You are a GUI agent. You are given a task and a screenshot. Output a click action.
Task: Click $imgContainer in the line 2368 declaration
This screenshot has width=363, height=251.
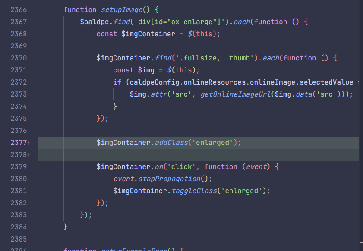click(x=148, y=34)
